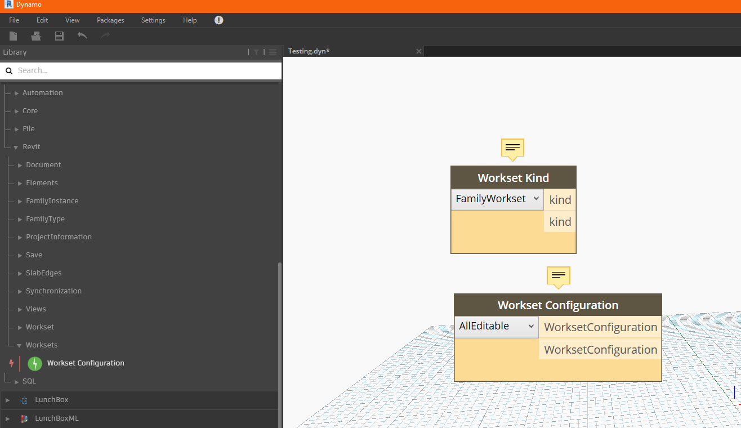Click the notifications exclamation icon
Image resolution: width=741 pixels, height=428 pixels.
coord(218,20)
